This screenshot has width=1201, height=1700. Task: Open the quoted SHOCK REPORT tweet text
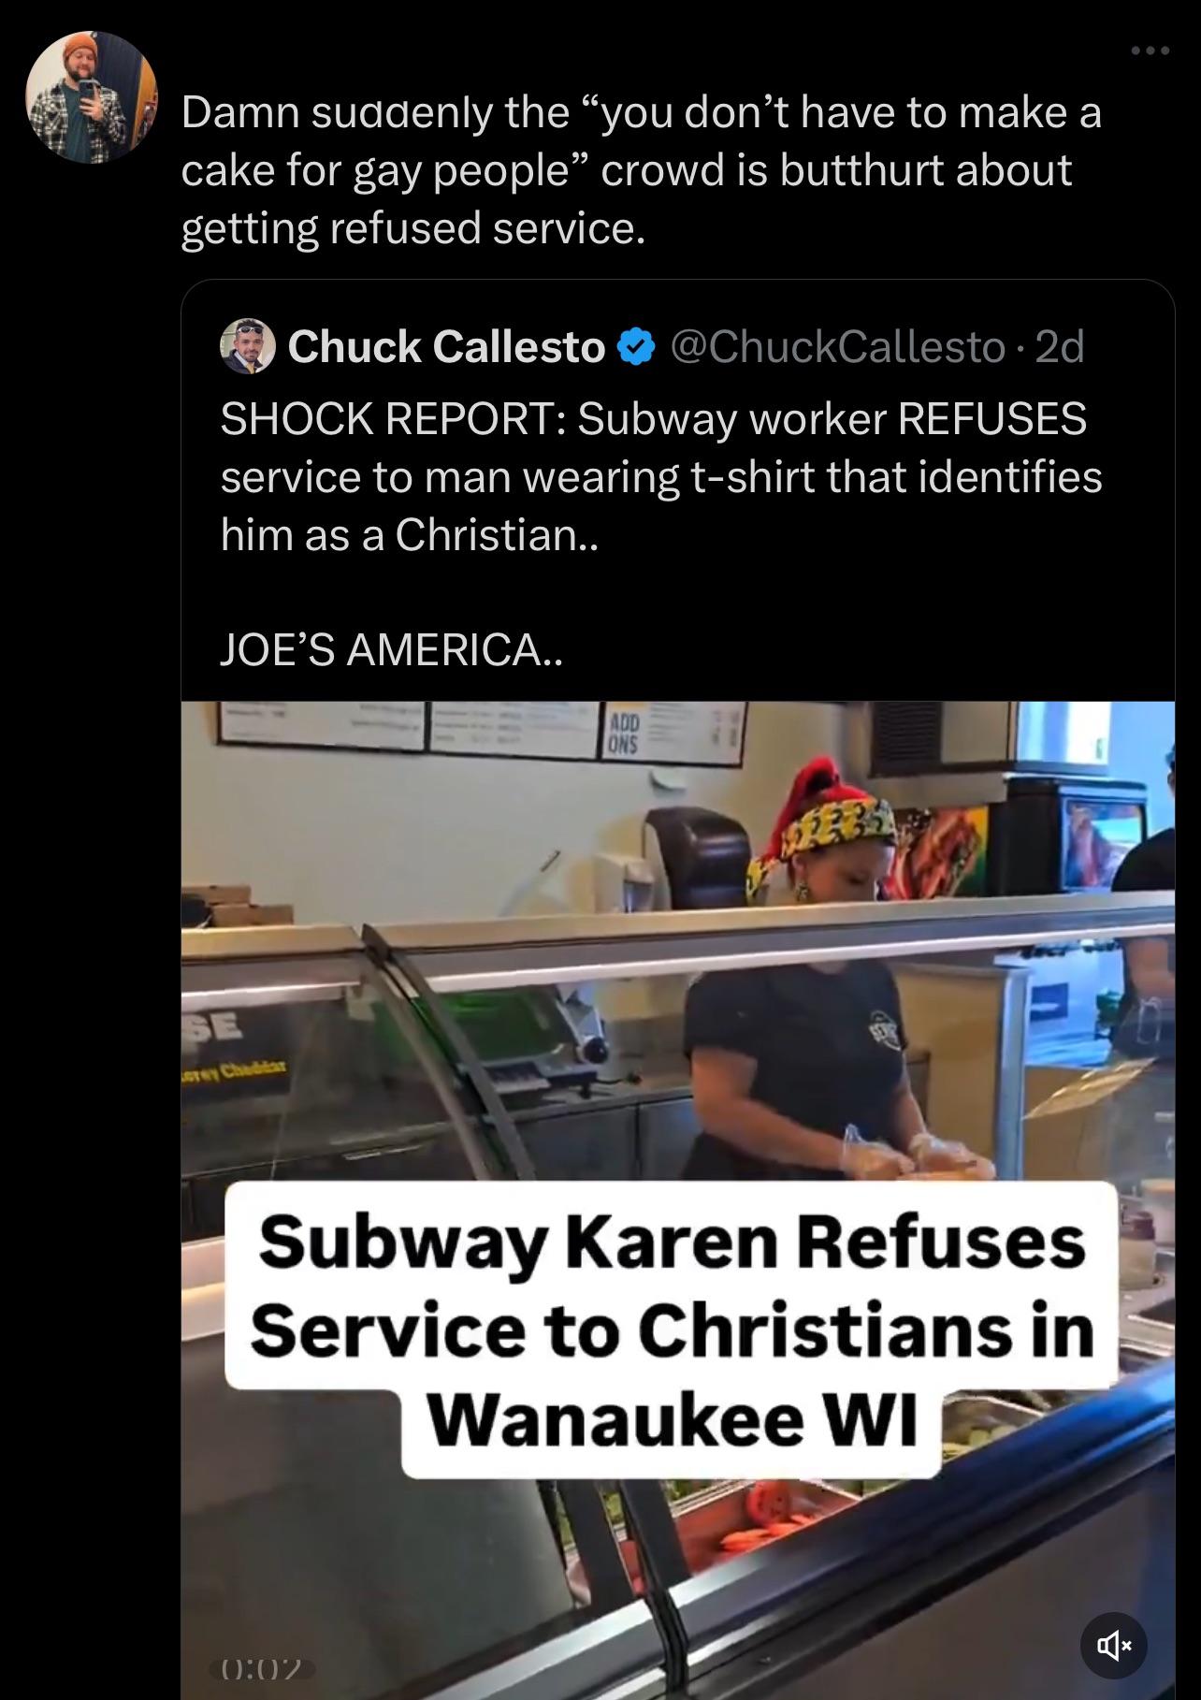(x=661, y=476)
